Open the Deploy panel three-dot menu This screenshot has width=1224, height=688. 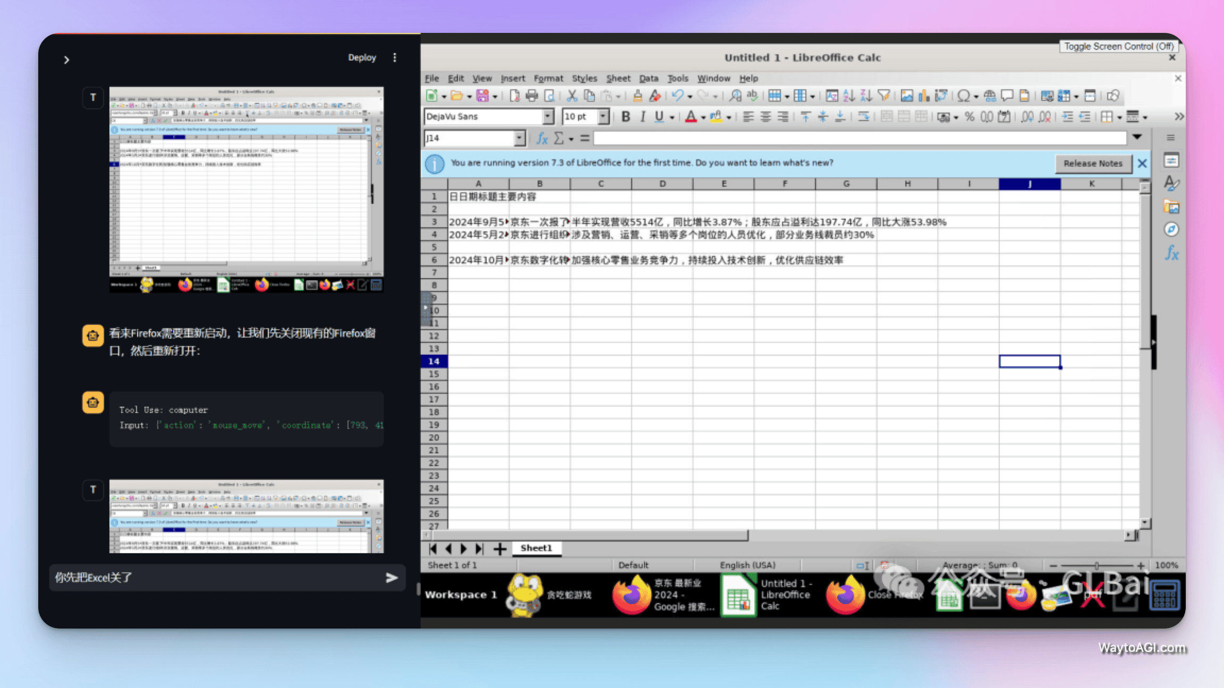tap(395, 57)
